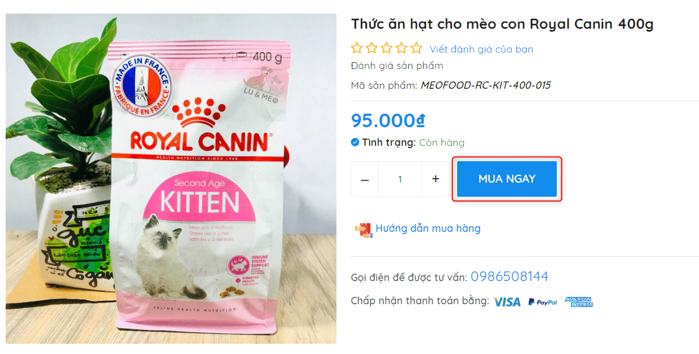699x354 pixels.
Task: Click the third rating star
Action: point(386,48)
